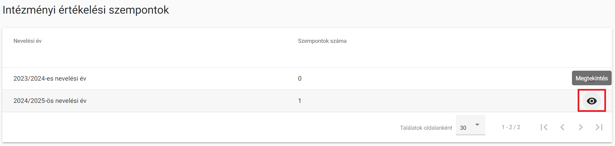Jump to the last page of results
This screenshot has height=146, width=615.
(599, 127)
